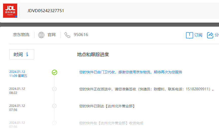Click the delivered status text 门卫代收

(131, 72)
